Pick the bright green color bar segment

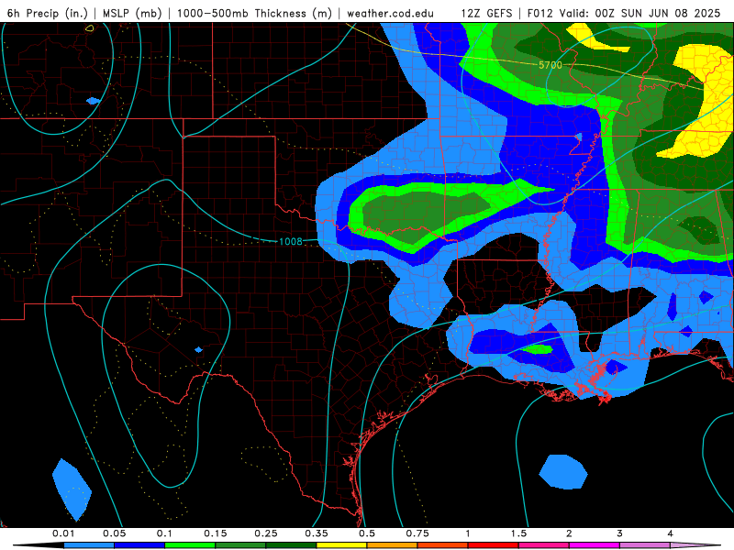pos(190,545)
